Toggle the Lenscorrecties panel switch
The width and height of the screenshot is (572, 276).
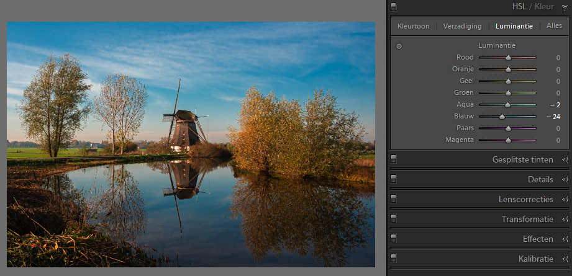(394, 199)
